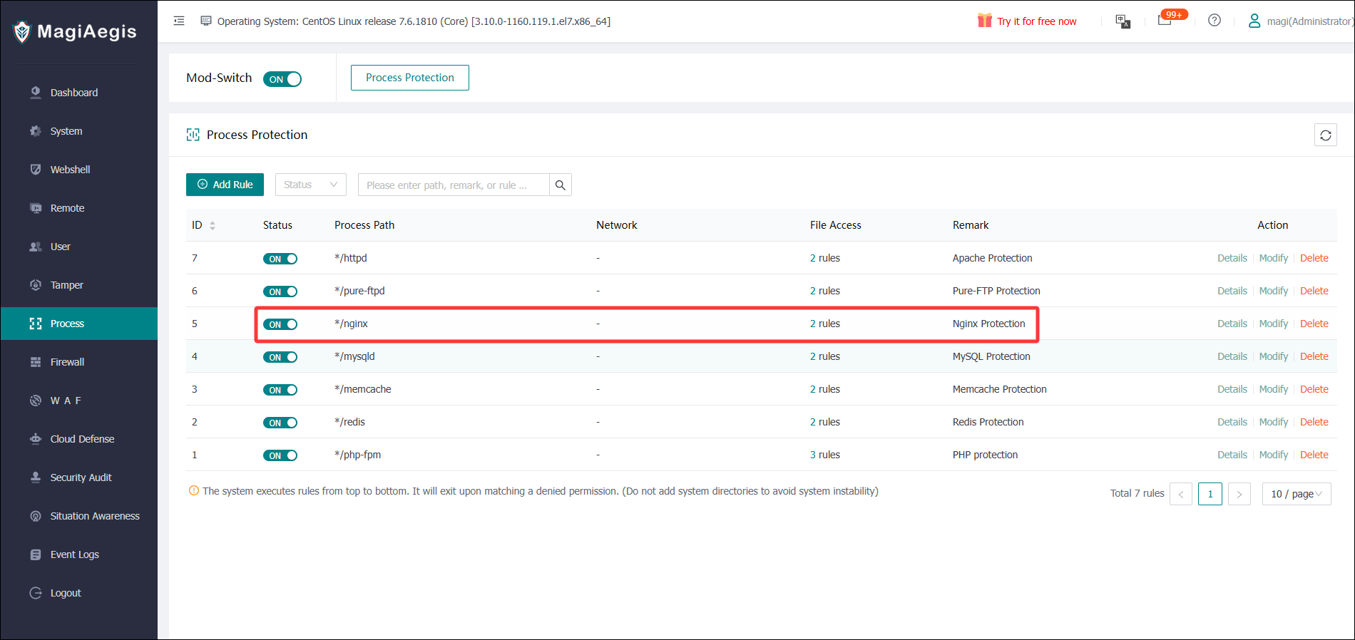Click the Pure-FTP Protection remark
This screenshot has height=640, width=1355.
coord(996,291)
